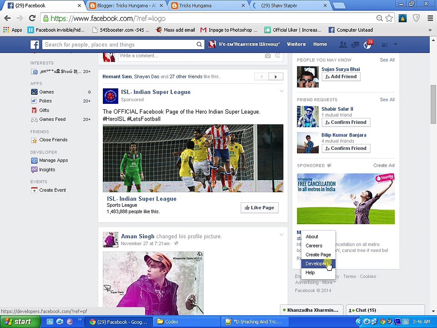Switch to Blogger: Tricks Hungama tab
The width and height of the screenshot is (437, 328).
126,5
